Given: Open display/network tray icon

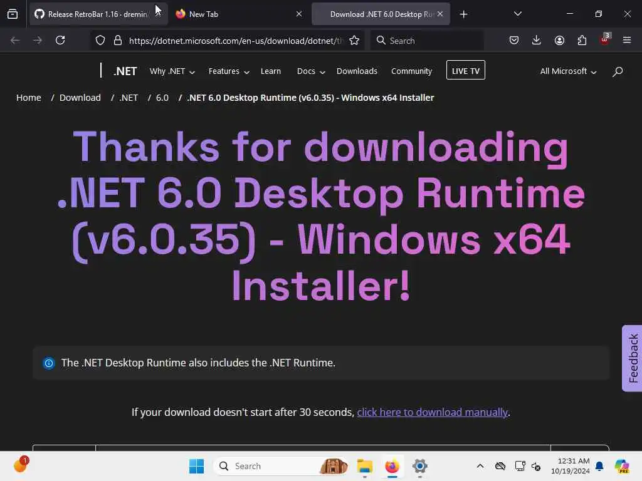Looking at the screenshot, I should click(x=520, y=466).
